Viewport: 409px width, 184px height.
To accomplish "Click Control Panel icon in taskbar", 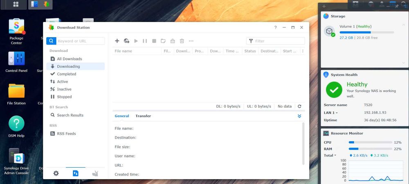I will click(34, 4).
